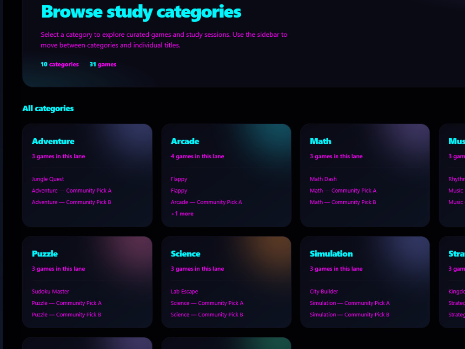Screen dimensions: 465x349
Task: Open the Science category heading
Action: pos(186,254)
